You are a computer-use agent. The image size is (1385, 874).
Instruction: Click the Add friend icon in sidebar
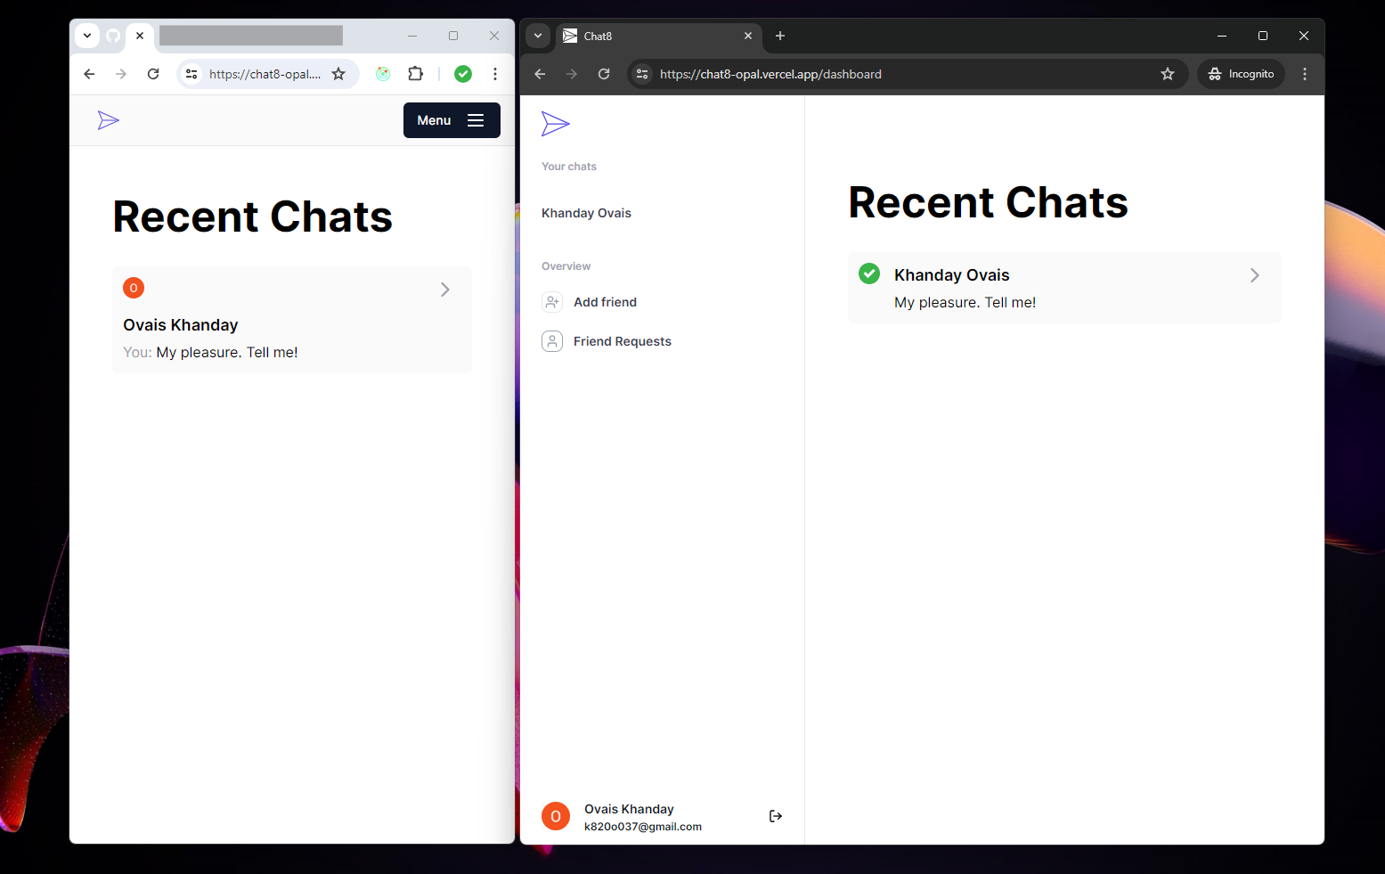(x=552, y=302)
